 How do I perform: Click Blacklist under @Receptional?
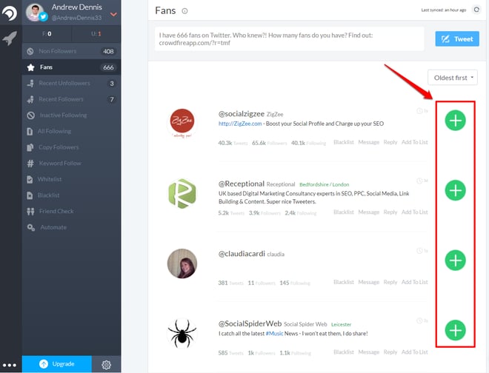pyautogui.click(x=344, y=212)
